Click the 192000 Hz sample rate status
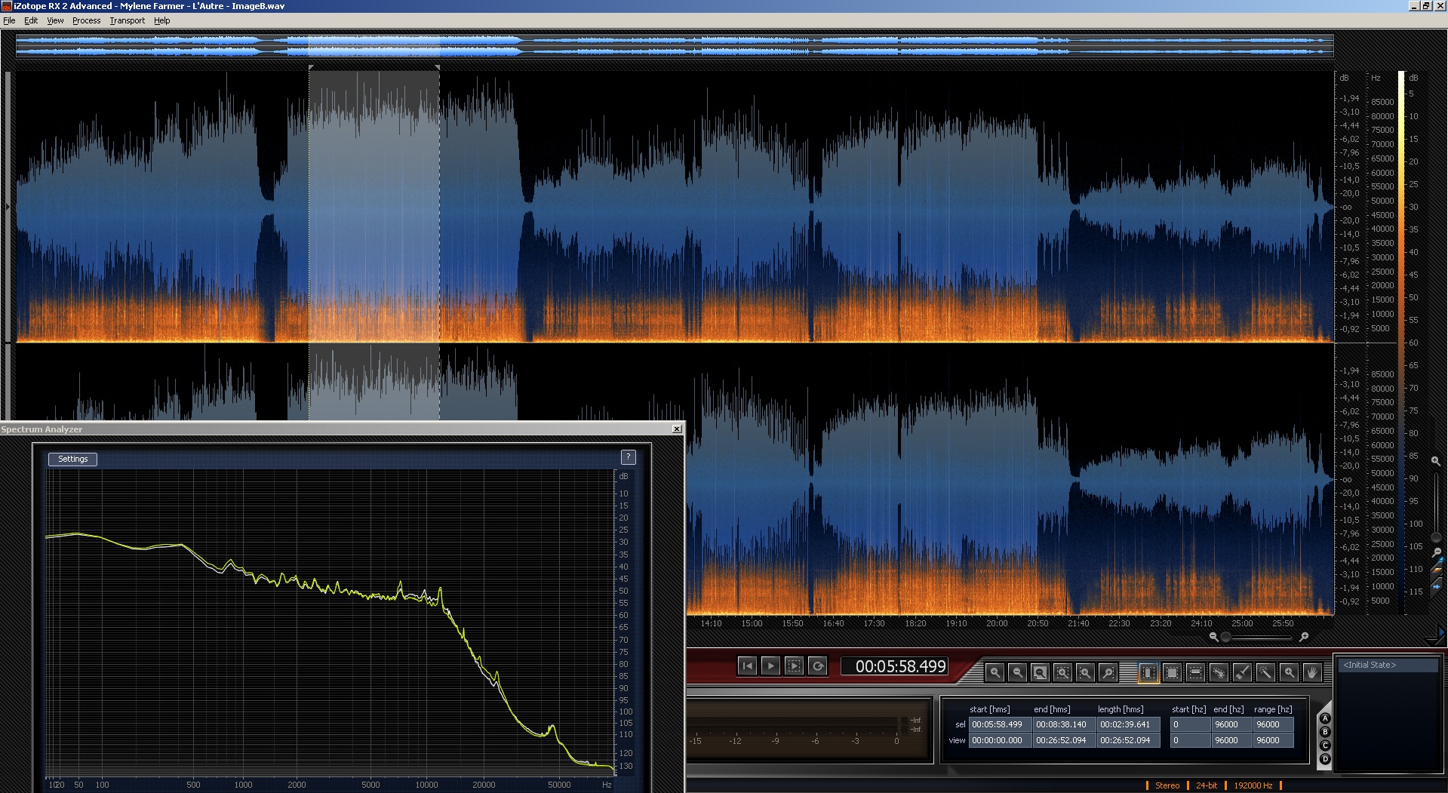 point(1253,785)
